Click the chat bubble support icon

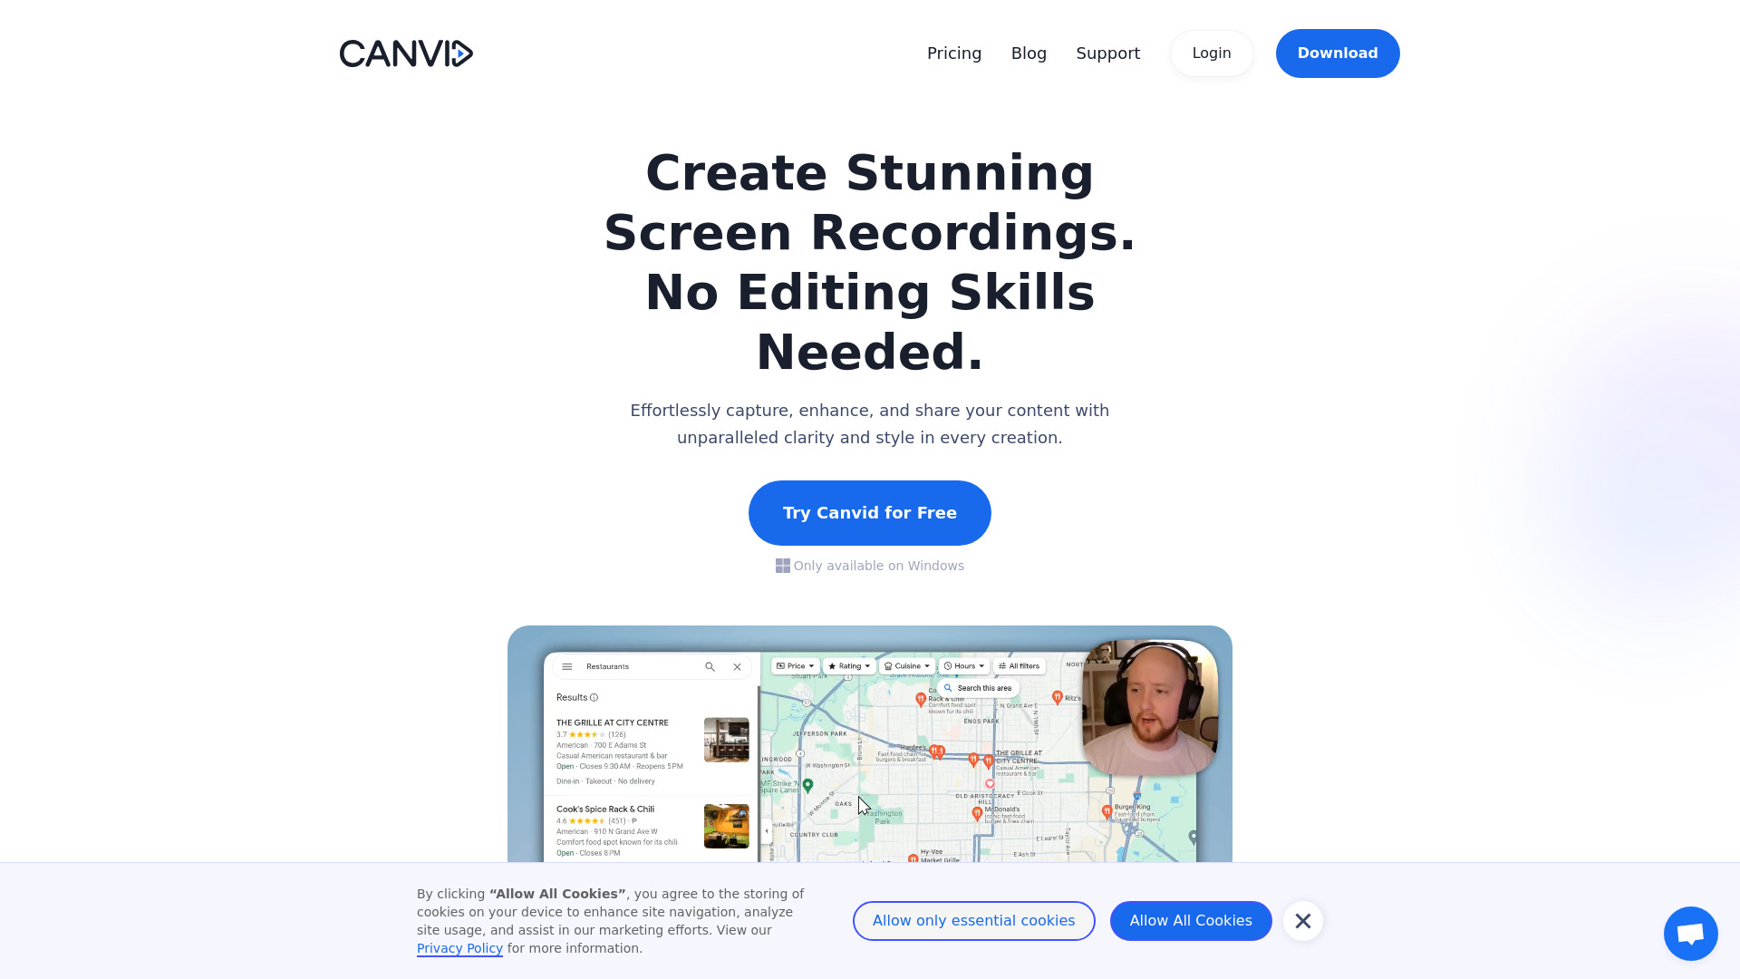click(x=1691, y=933)
